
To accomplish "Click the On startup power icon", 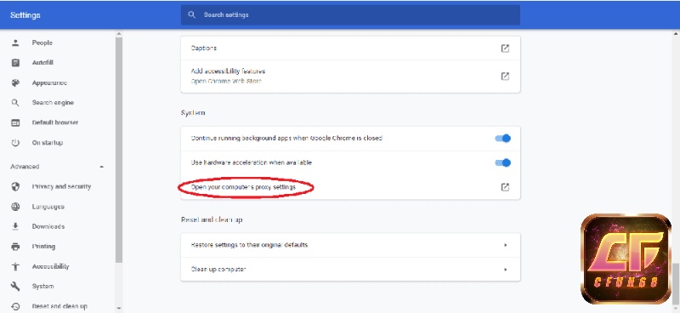I will (x=15, y=142).
